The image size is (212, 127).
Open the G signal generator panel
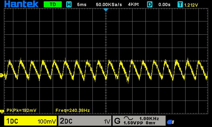click(139, 121)
